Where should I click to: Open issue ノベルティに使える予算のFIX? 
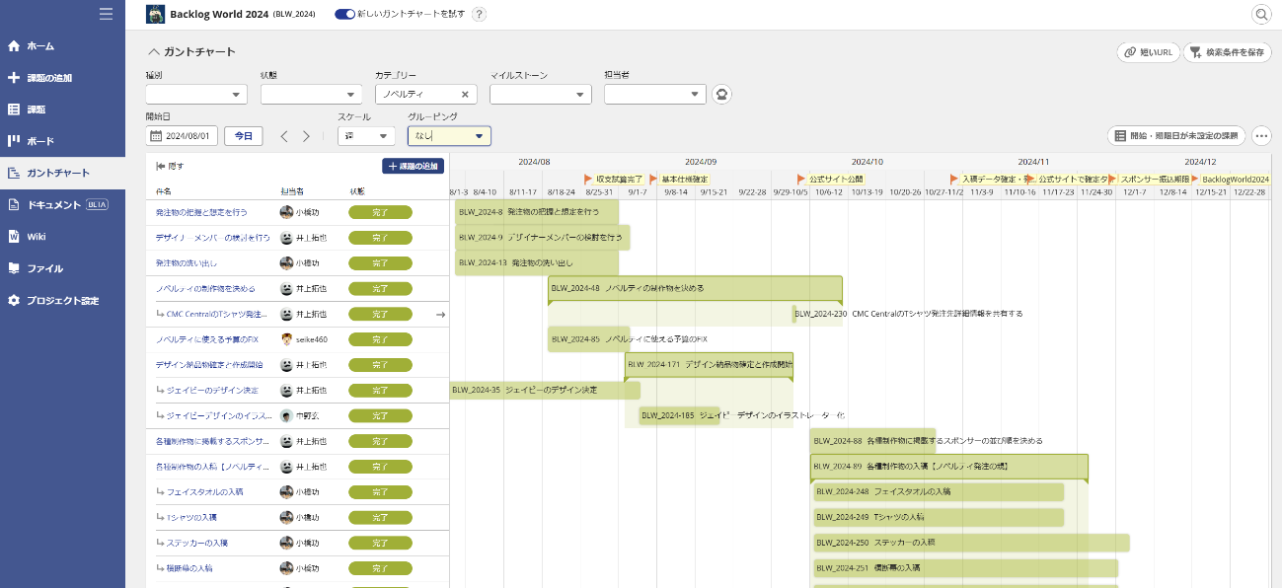pyautogui.click(x=206, y=339)
